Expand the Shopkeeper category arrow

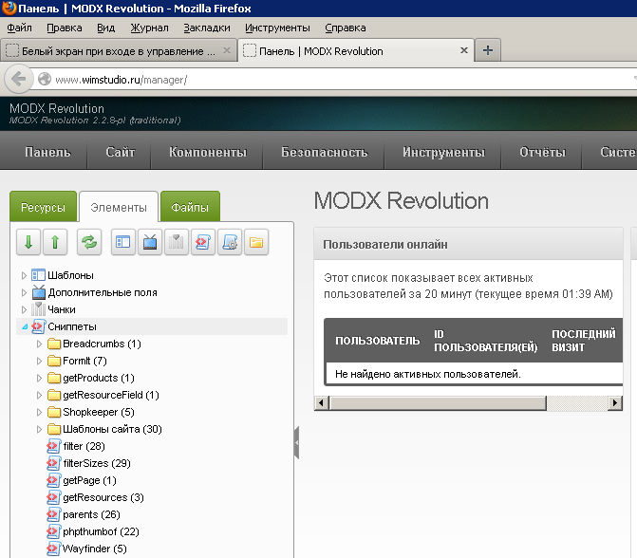39,412
